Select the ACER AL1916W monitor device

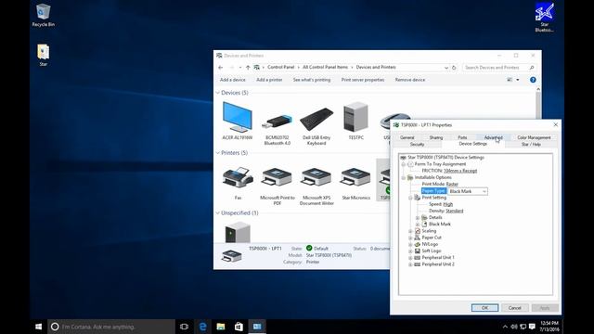pyautogui.click(x=238, y=121)
